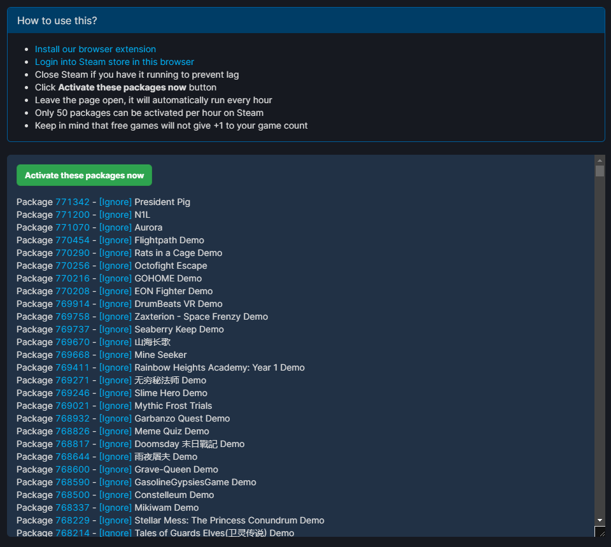The image size is (611, 547).
Task: Open package 768932 Garbanzo Quest Demo link
Action: 73,418
